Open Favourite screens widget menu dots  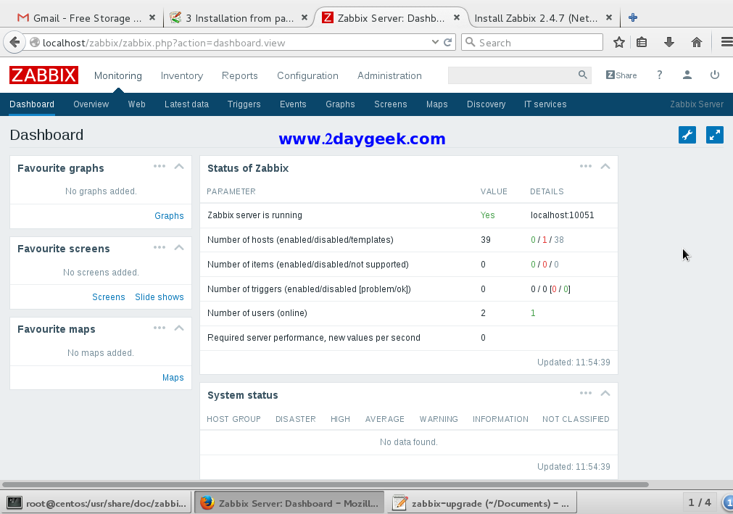tap(160, 247)
